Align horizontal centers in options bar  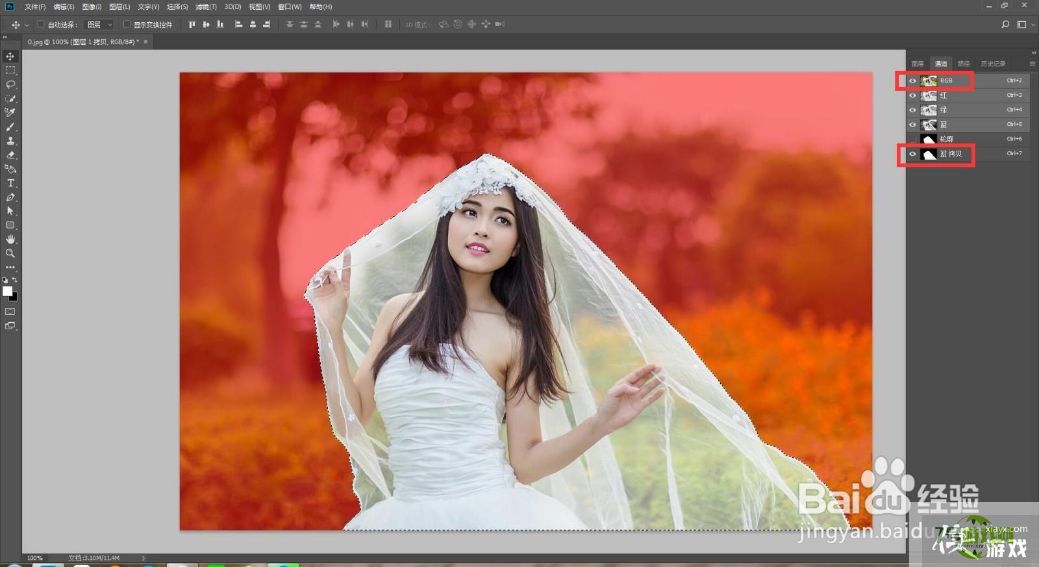(253, 25)
